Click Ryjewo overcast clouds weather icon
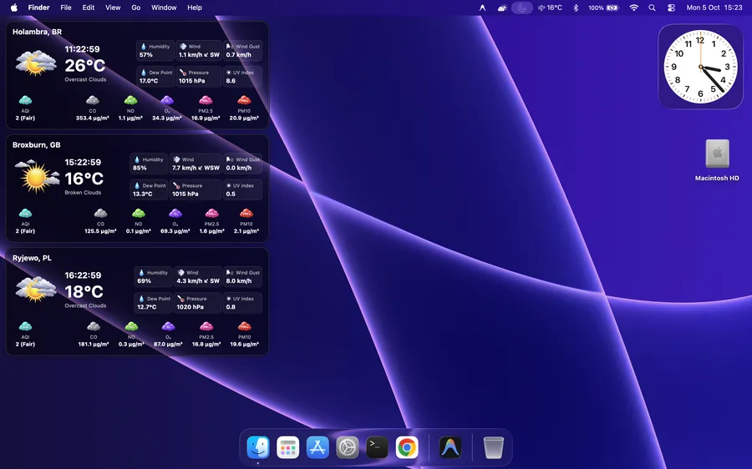This screenshot has height=469, width=752. 35,290
